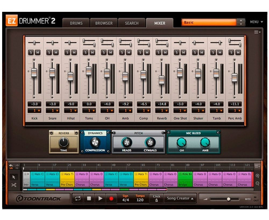Open One Shot output channel dropdown
This screenshot has width=269, height=220.
180,111
